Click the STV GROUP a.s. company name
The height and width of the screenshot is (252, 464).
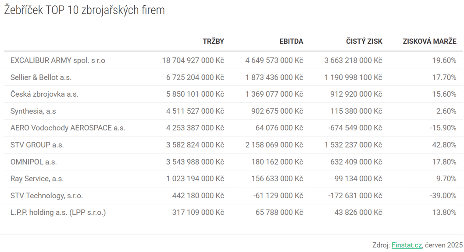[x=37, y=145]
